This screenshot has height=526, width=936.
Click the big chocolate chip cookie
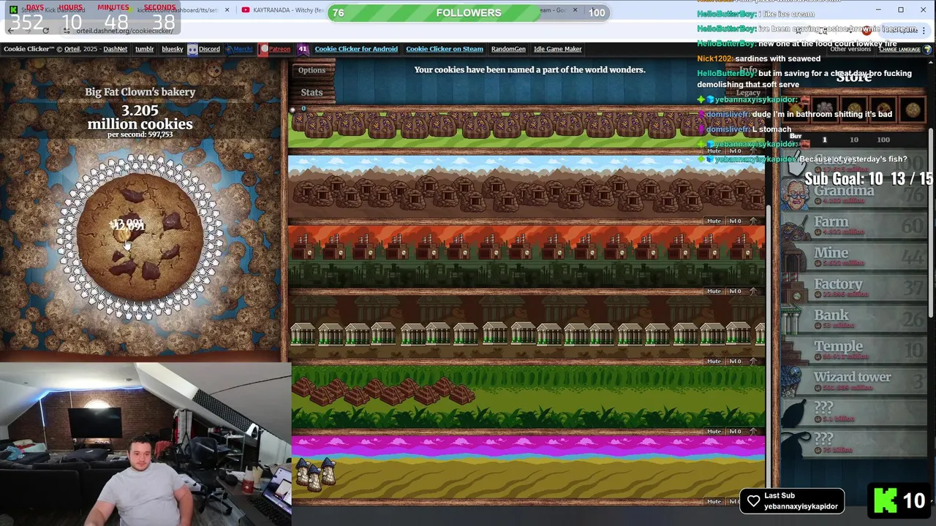click(140, 236)
